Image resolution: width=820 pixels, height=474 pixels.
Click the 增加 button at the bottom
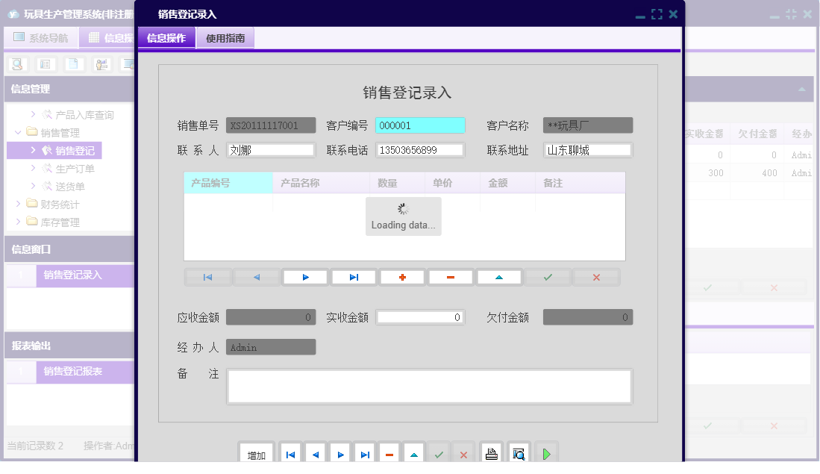tap(256, 452)
